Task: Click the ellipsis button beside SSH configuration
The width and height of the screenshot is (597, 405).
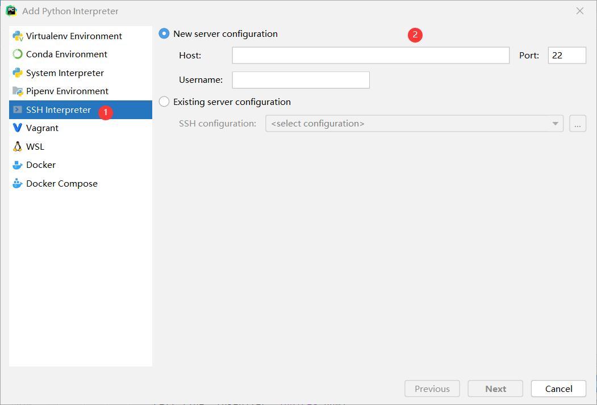Action: point(578,124)
